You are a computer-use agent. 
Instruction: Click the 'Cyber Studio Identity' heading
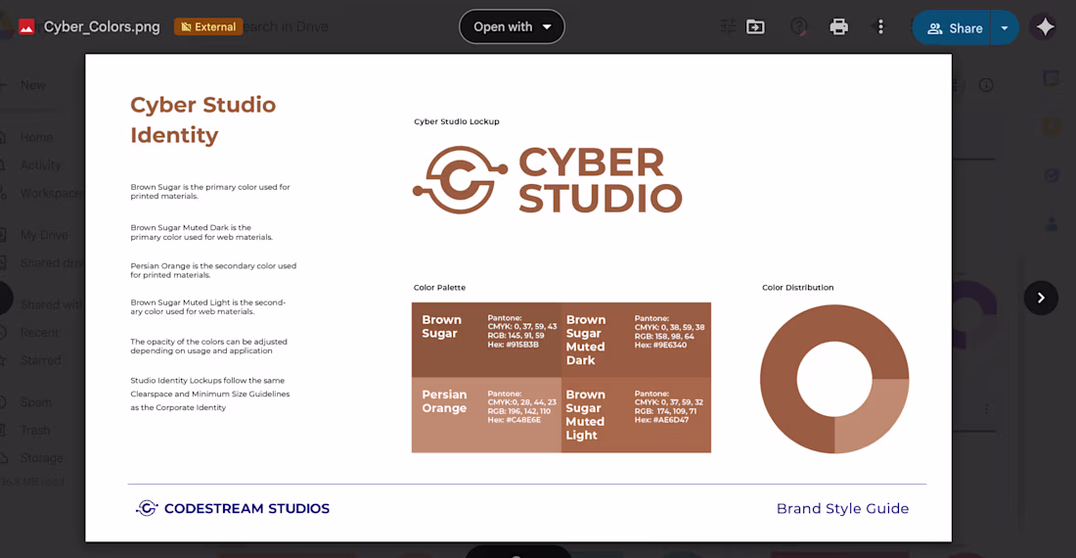(203, 119)
